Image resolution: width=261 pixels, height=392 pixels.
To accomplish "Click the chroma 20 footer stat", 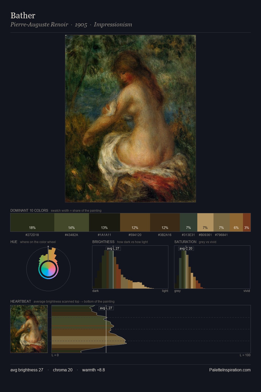I will [63, 370].
